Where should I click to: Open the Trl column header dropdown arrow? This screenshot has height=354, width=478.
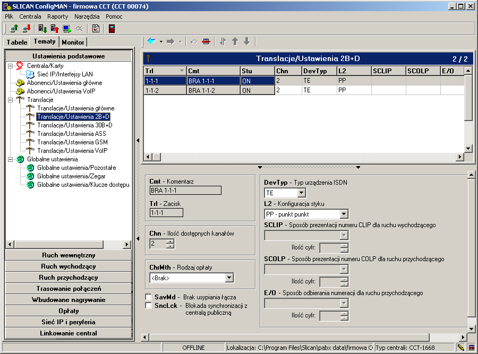tap(182, 71)
